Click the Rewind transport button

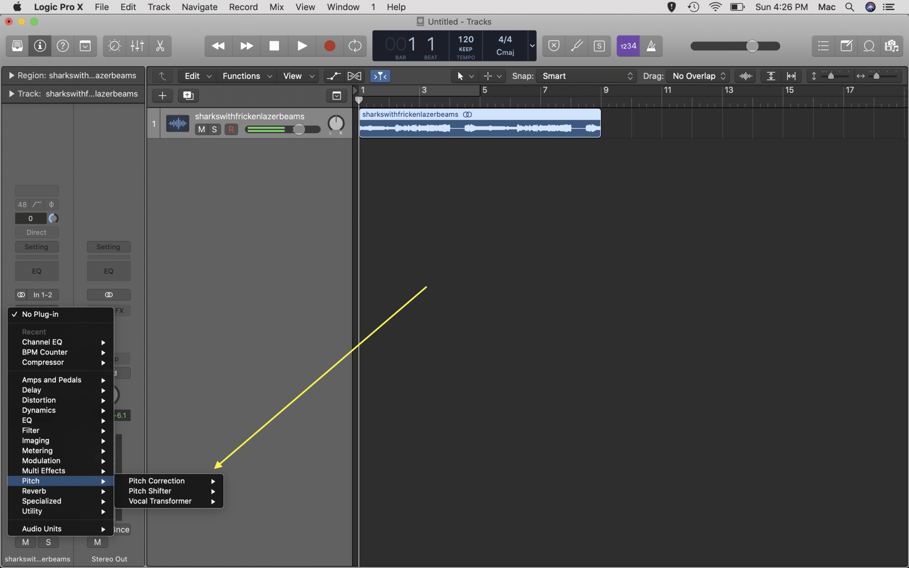(x=218, y=46)
